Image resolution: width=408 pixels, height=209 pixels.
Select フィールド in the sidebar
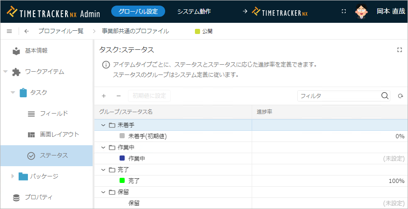pos(54,114)
